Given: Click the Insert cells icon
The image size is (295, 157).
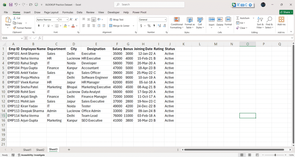Looking at the screenshot, I should [211, 20].
